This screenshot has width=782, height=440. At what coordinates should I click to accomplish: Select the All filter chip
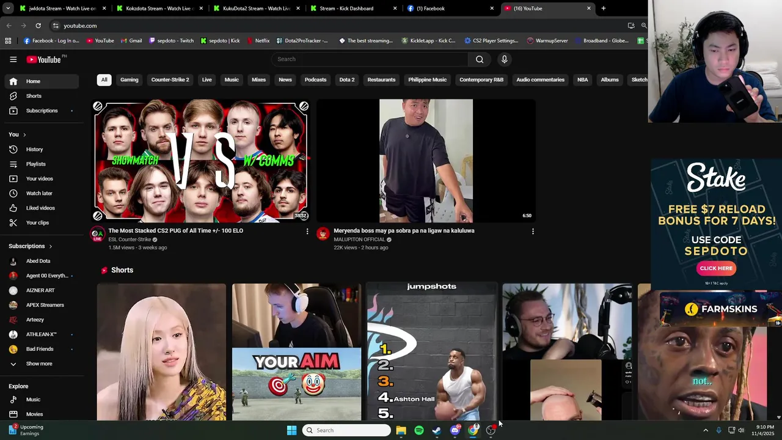click(104, 80)
